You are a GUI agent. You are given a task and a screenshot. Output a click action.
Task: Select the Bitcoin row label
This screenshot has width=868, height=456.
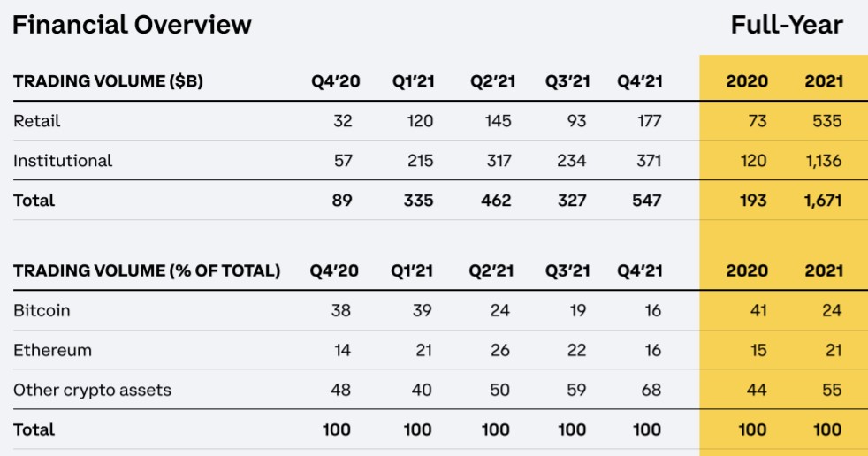(42, 310)
